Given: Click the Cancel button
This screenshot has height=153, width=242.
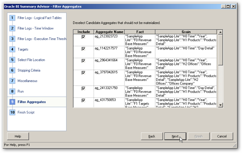Looking at the screenshot, I should [222, 136].
